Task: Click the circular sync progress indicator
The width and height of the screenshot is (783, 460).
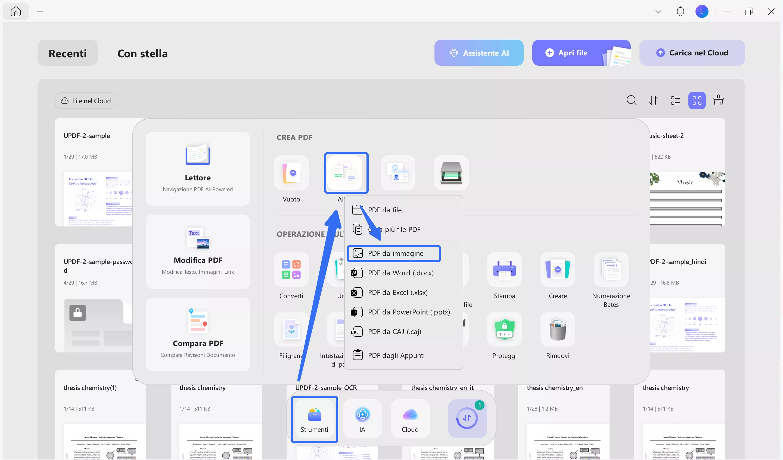Action: [467, 418]
